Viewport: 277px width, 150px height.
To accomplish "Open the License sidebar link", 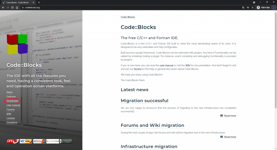I will point(11,118).
